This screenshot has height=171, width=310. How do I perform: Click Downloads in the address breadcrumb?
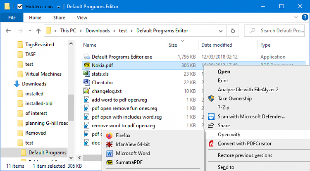pyautogui.click(x=98, y=31)
